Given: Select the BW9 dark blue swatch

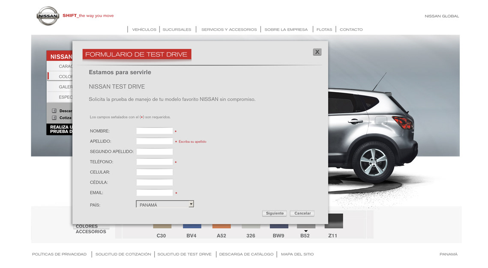Looking at the screenshot, I should pos(279,226).
